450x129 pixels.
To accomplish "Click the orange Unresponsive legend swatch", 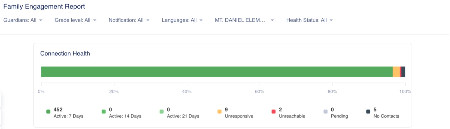I will (x=219, y=112).
